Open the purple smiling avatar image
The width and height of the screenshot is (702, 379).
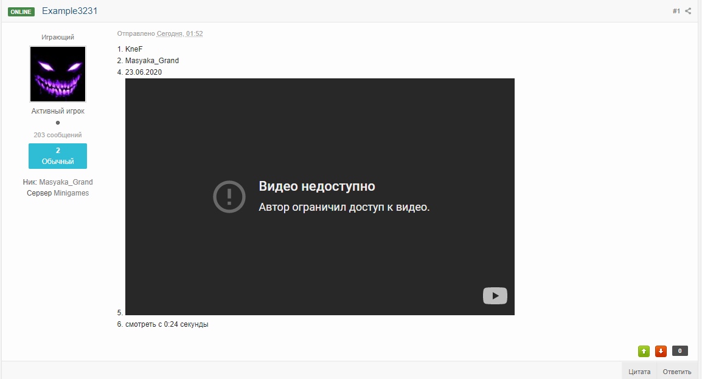[x=58, y=74]
